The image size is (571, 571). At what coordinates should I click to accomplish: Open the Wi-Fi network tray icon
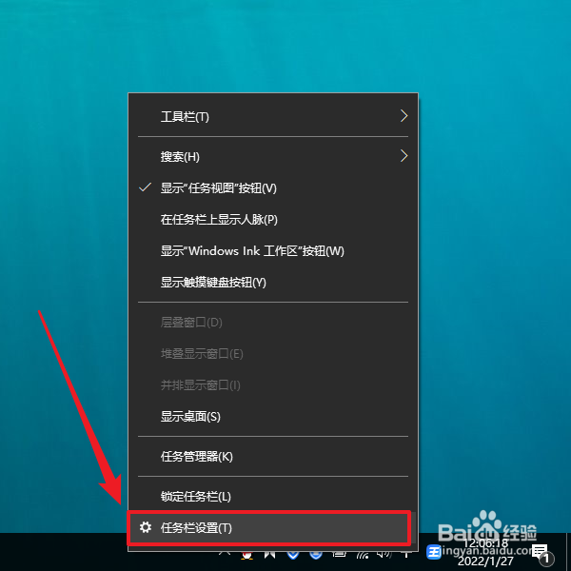pyautogui.click(x=363, y=555)
